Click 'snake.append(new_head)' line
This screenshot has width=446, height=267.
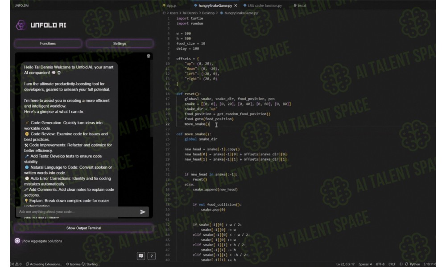coord(215,190)
